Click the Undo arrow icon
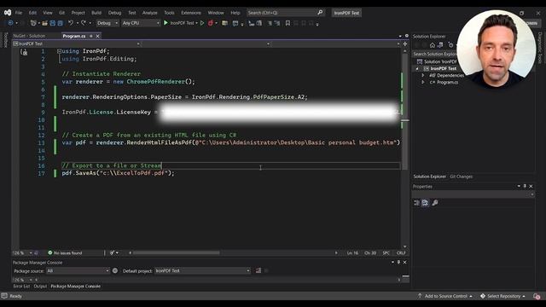Screen dimensions: 546x307 click(71, 23)
